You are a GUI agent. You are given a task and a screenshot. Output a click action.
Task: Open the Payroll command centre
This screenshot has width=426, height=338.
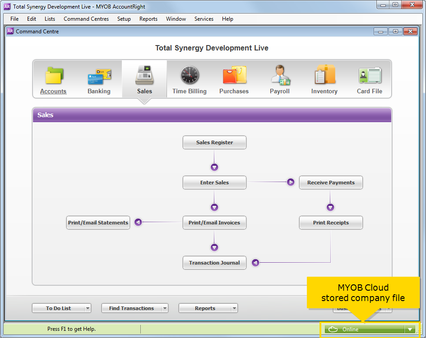click(x=279, y=79)
